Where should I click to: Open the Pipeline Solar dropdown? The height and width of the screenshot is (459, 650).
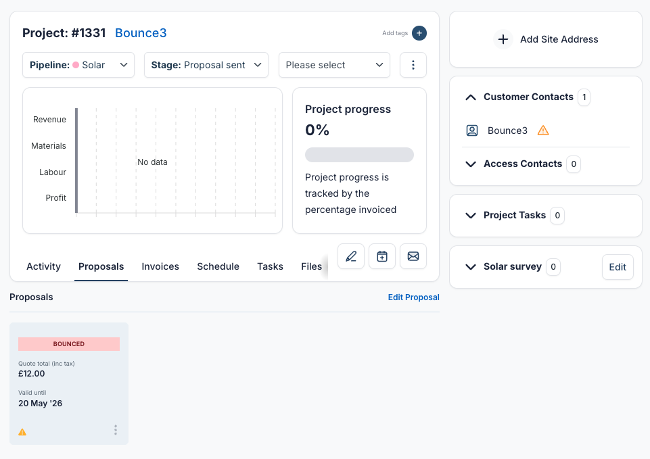pos(78,65)
